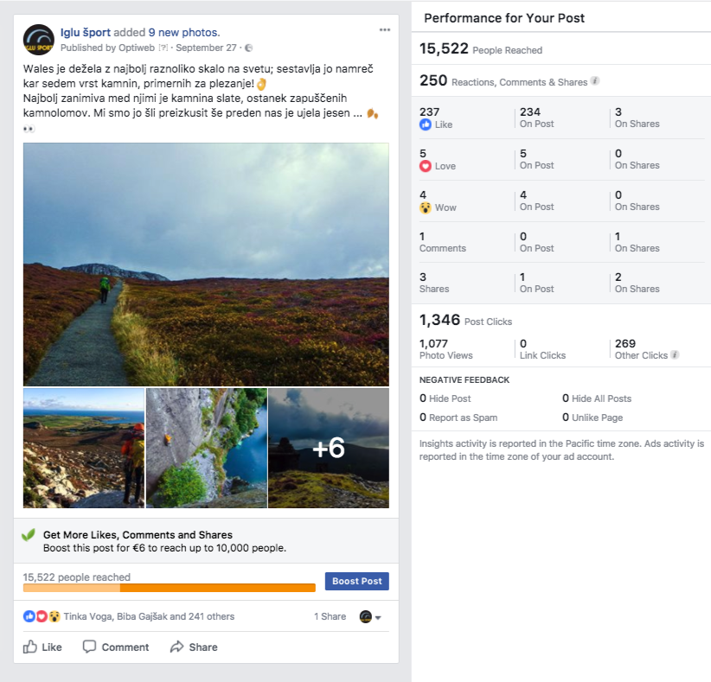This screenshot has height=682, width=711.
Task: Click the post privacy globe icon
Action: [x=249, y=48]
